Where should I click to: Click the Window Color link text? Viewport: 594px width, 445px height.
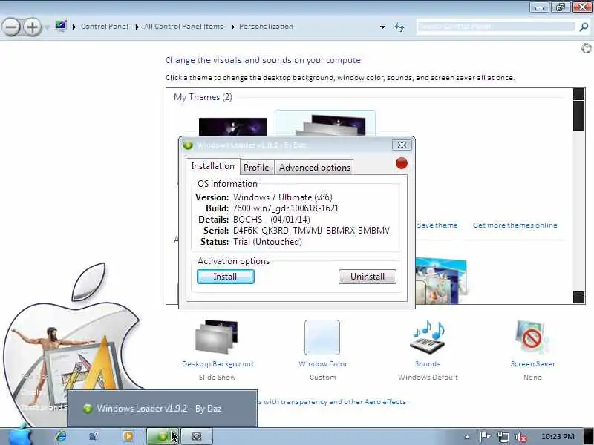pos(323,363)
